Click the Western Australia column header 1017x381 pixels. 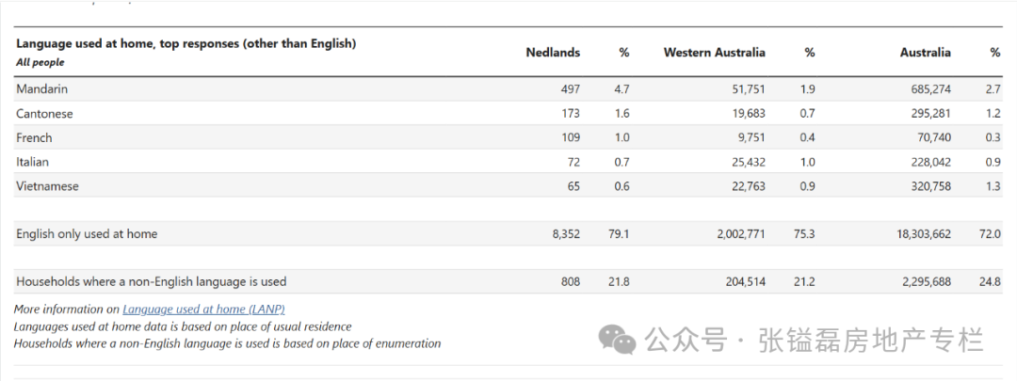(x=714, y=53)
